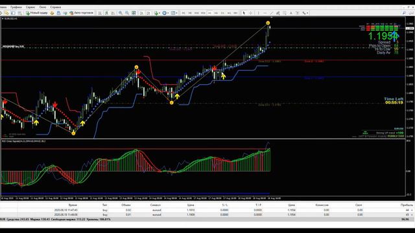Sort orders by Комиссия column header

coord(322,205)
